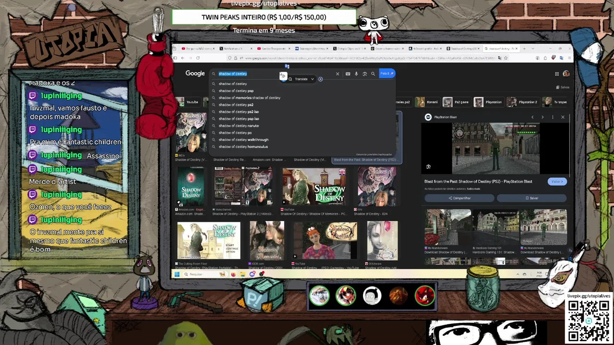Click the 'Ps2 game' filter chip
This screenshot has width=614, height=345.
point(456,102)
